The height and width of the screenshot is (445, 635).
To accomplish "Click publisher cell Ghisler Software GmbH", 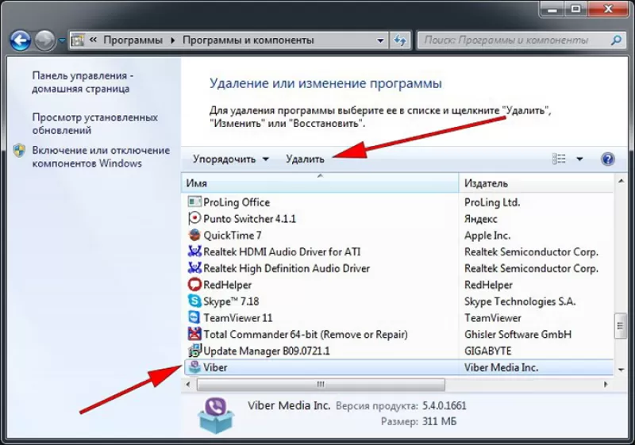I will click(518, 335).
